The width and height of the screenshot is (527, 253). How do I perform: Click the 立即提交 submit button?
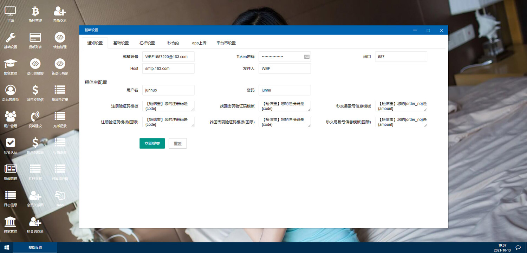tap(152, 143)
